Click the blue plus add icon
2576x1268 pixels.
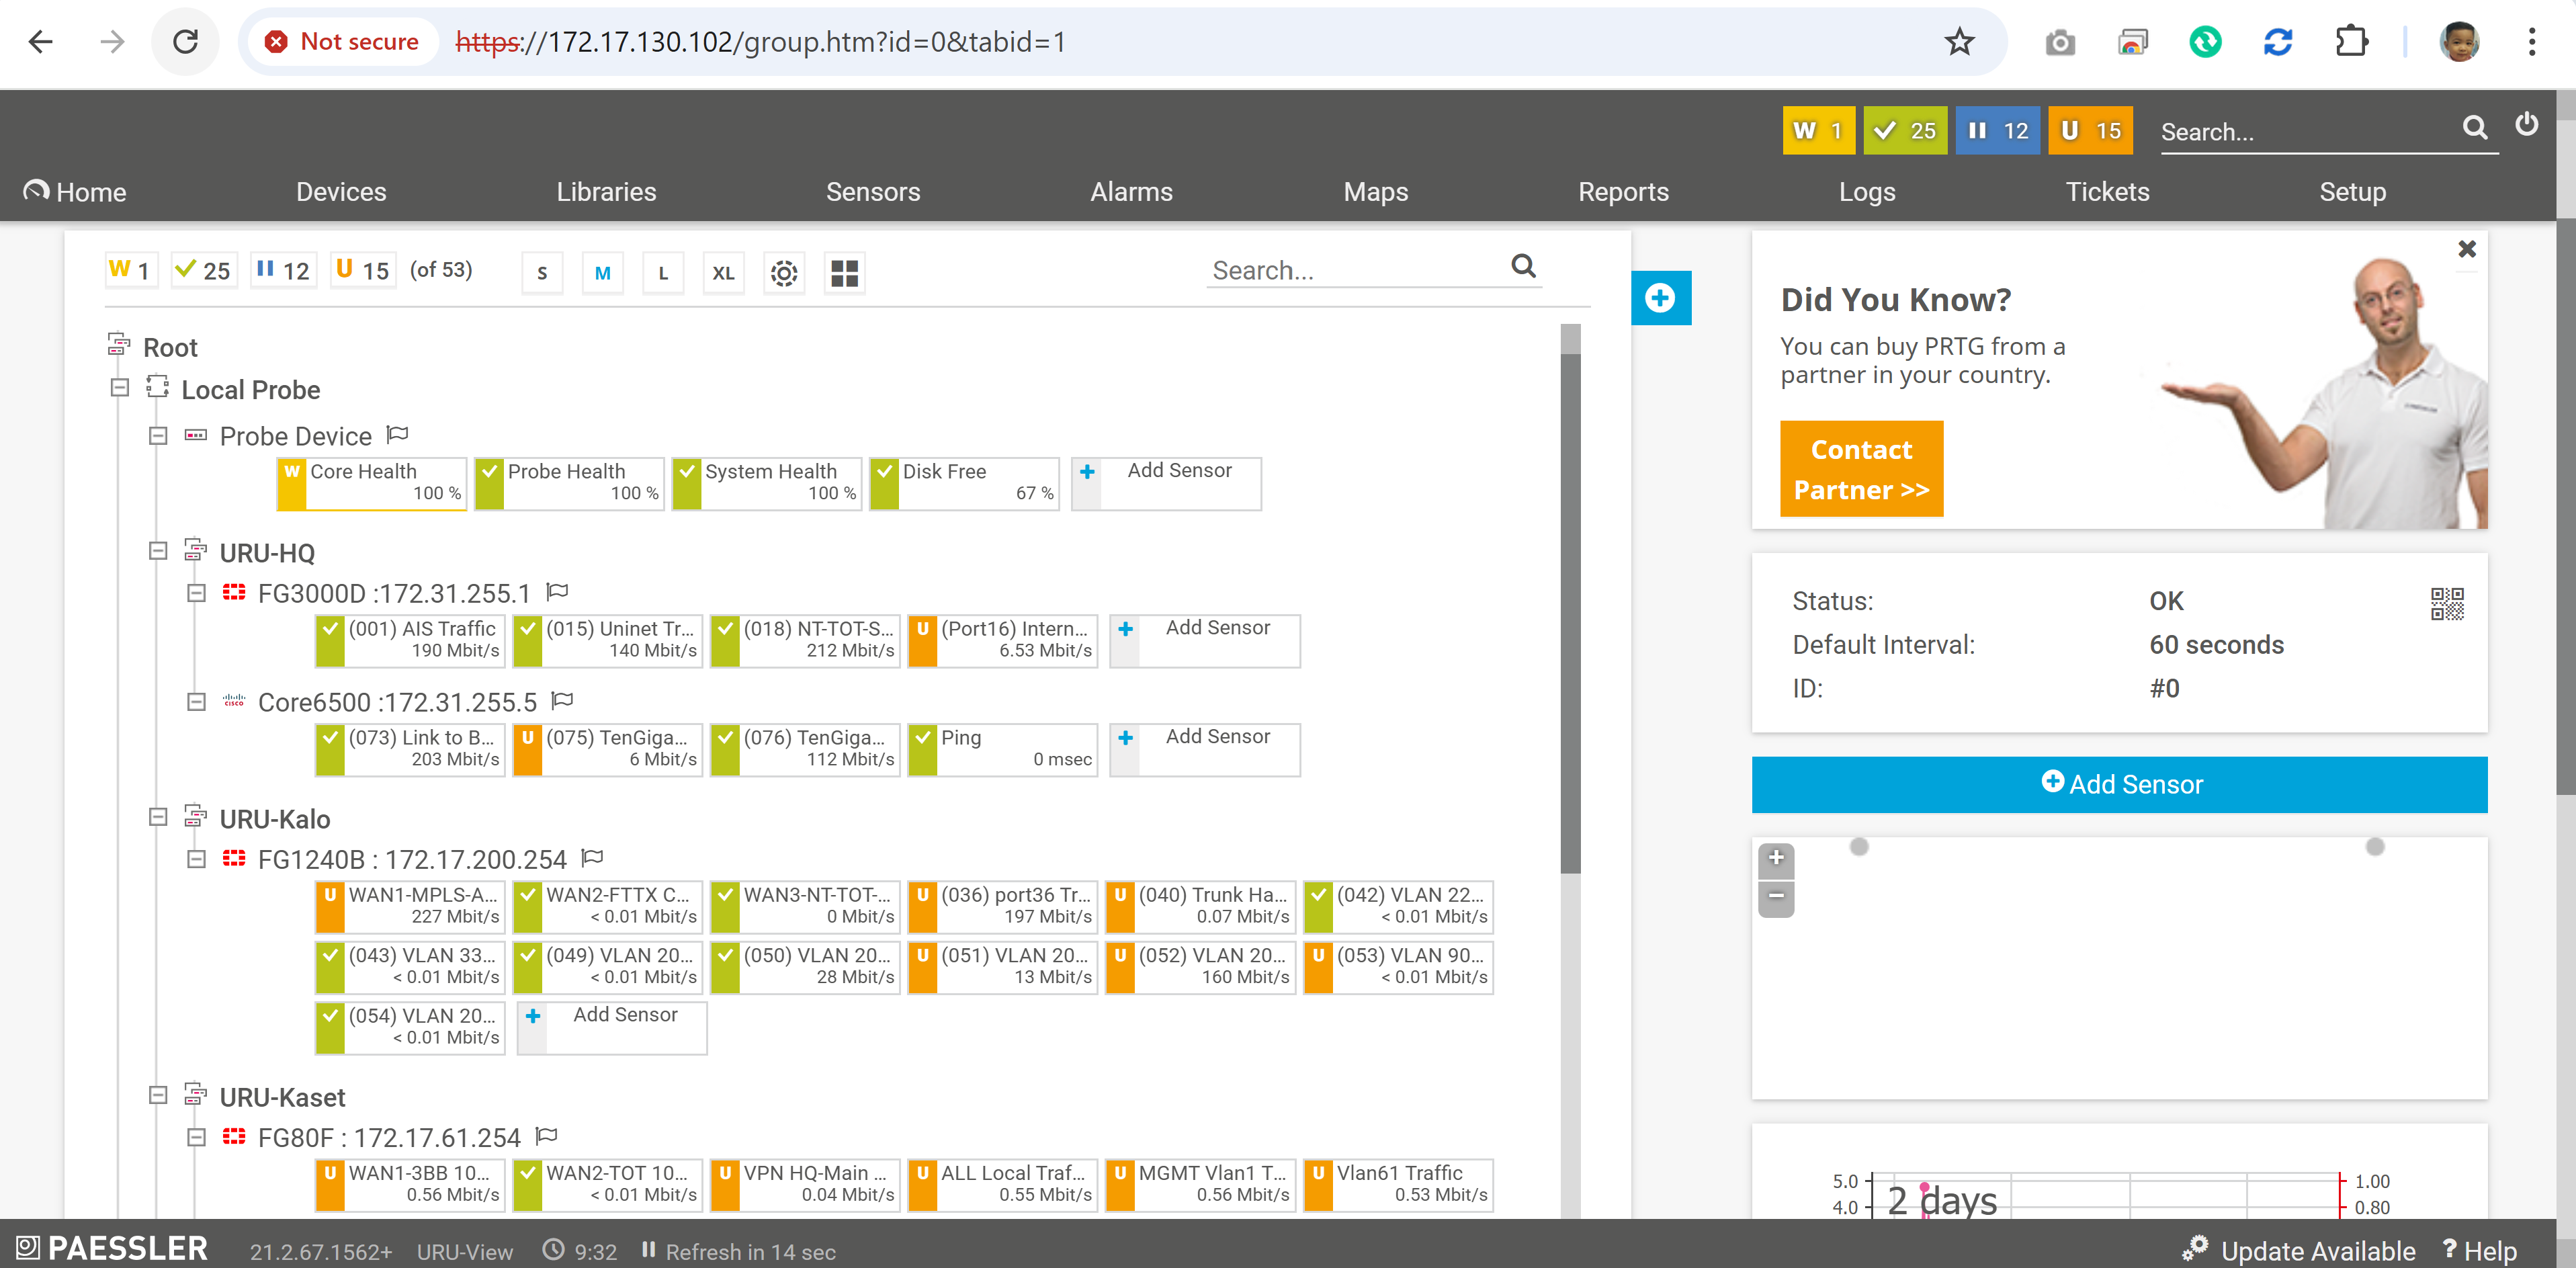[1660, 297]
